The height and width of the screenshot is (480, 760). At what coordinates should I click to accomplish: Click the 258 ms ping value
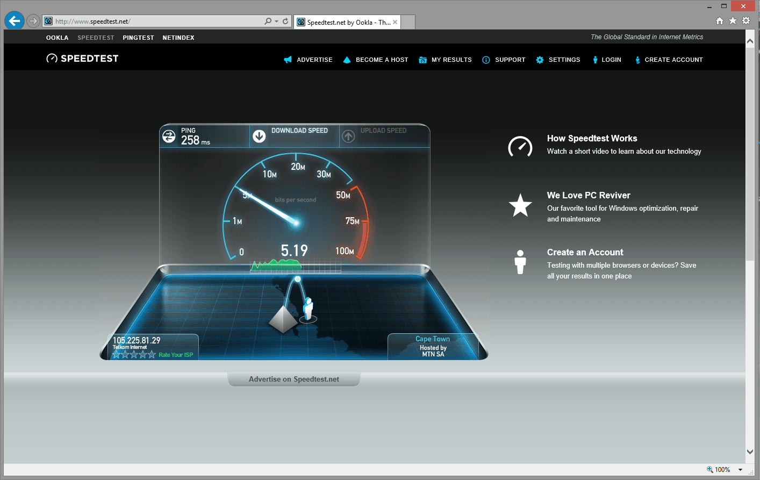click(196, 140)
